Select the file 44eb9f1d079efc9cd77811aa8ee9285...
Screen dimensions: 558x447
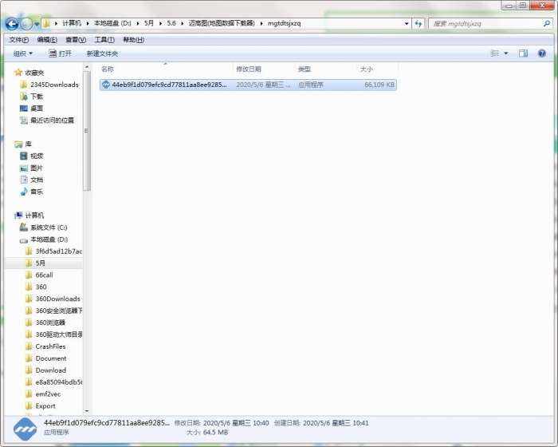[x=248, y=85]
